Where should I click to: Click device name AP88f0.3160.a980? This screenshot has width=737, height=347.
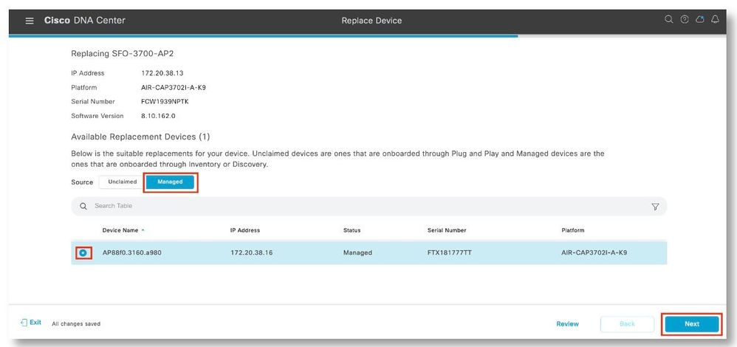[132, 253]
